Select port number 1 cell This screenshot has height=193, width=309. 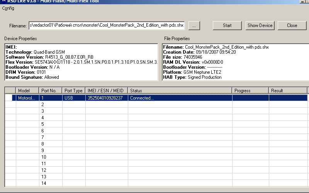pos(51,98)
